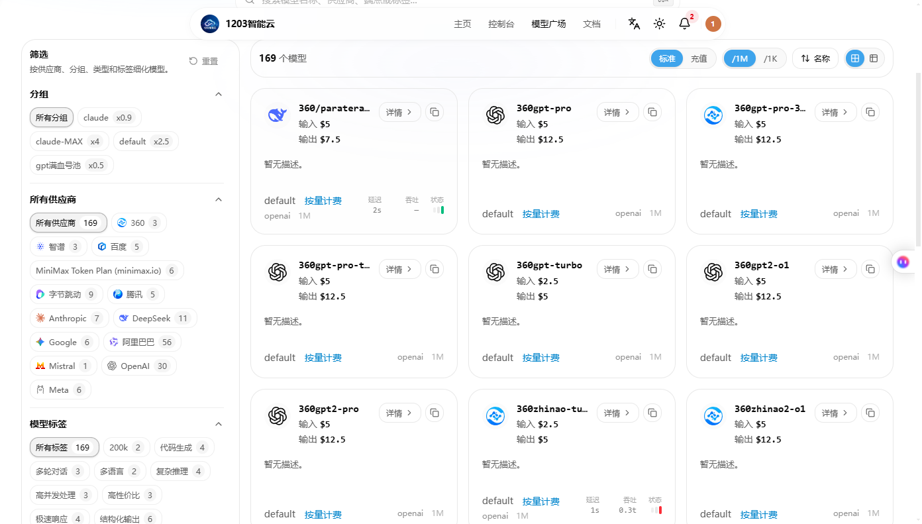Select the 充值 pricing toggle
Viewport: 922px width, 524px height.
[699, 58]
